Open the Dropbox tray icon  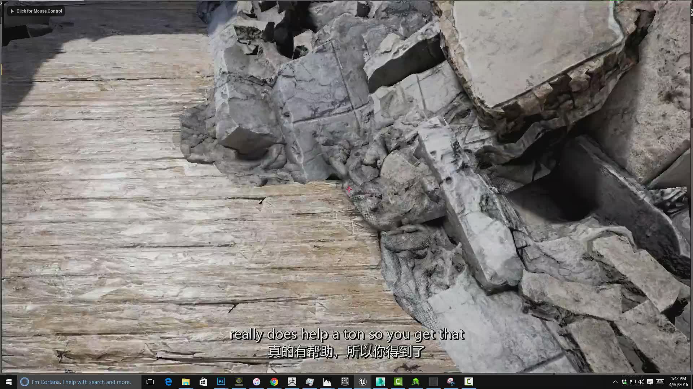(x=624, y=382)
